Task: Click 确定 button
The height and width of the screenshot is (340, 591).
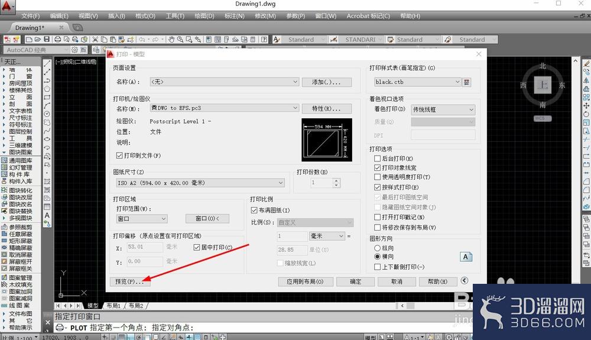Action: tap(355, 281)
